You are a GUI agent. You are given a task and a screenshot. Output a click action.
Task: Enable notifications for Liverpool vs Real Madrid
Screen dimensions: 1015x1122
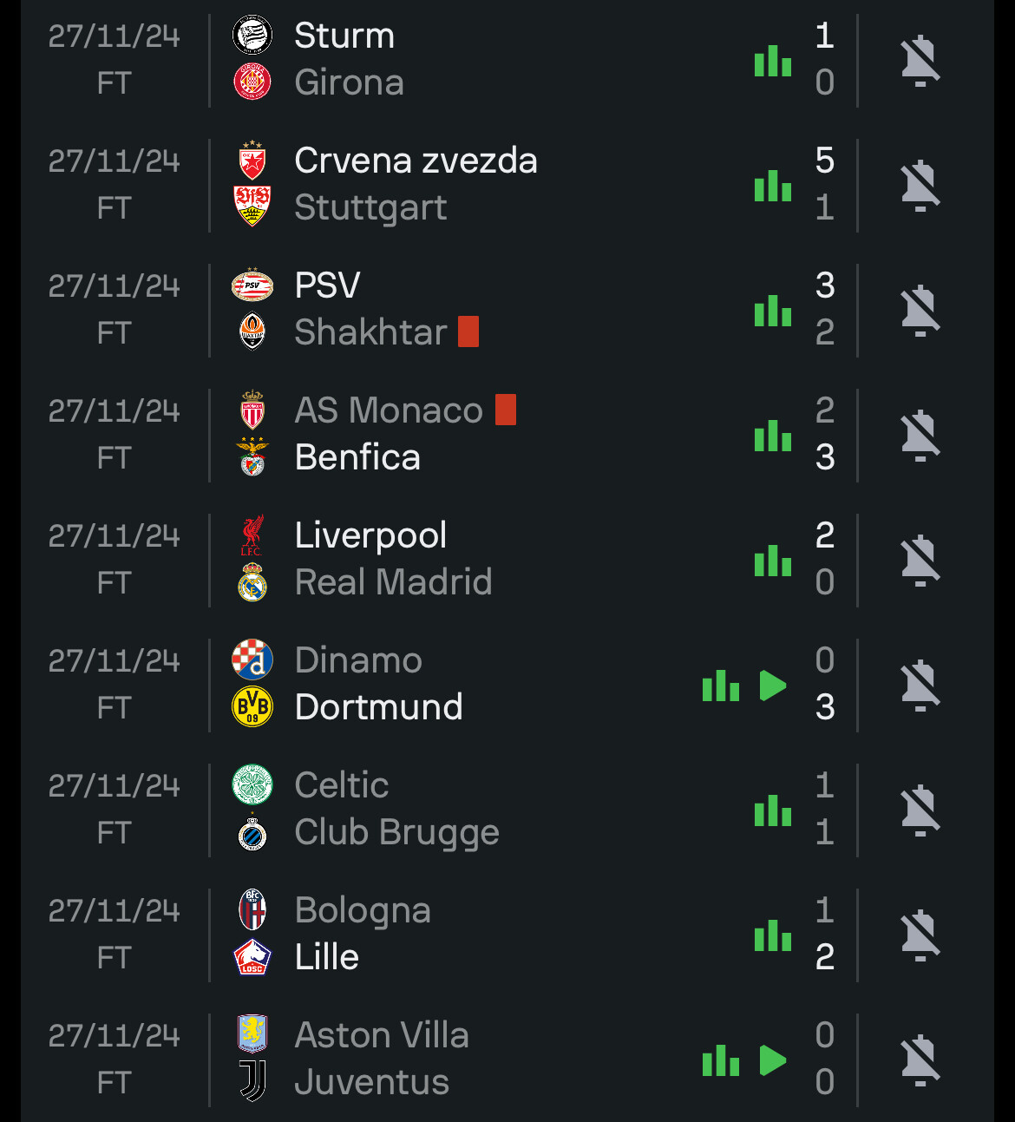[920, 561]
